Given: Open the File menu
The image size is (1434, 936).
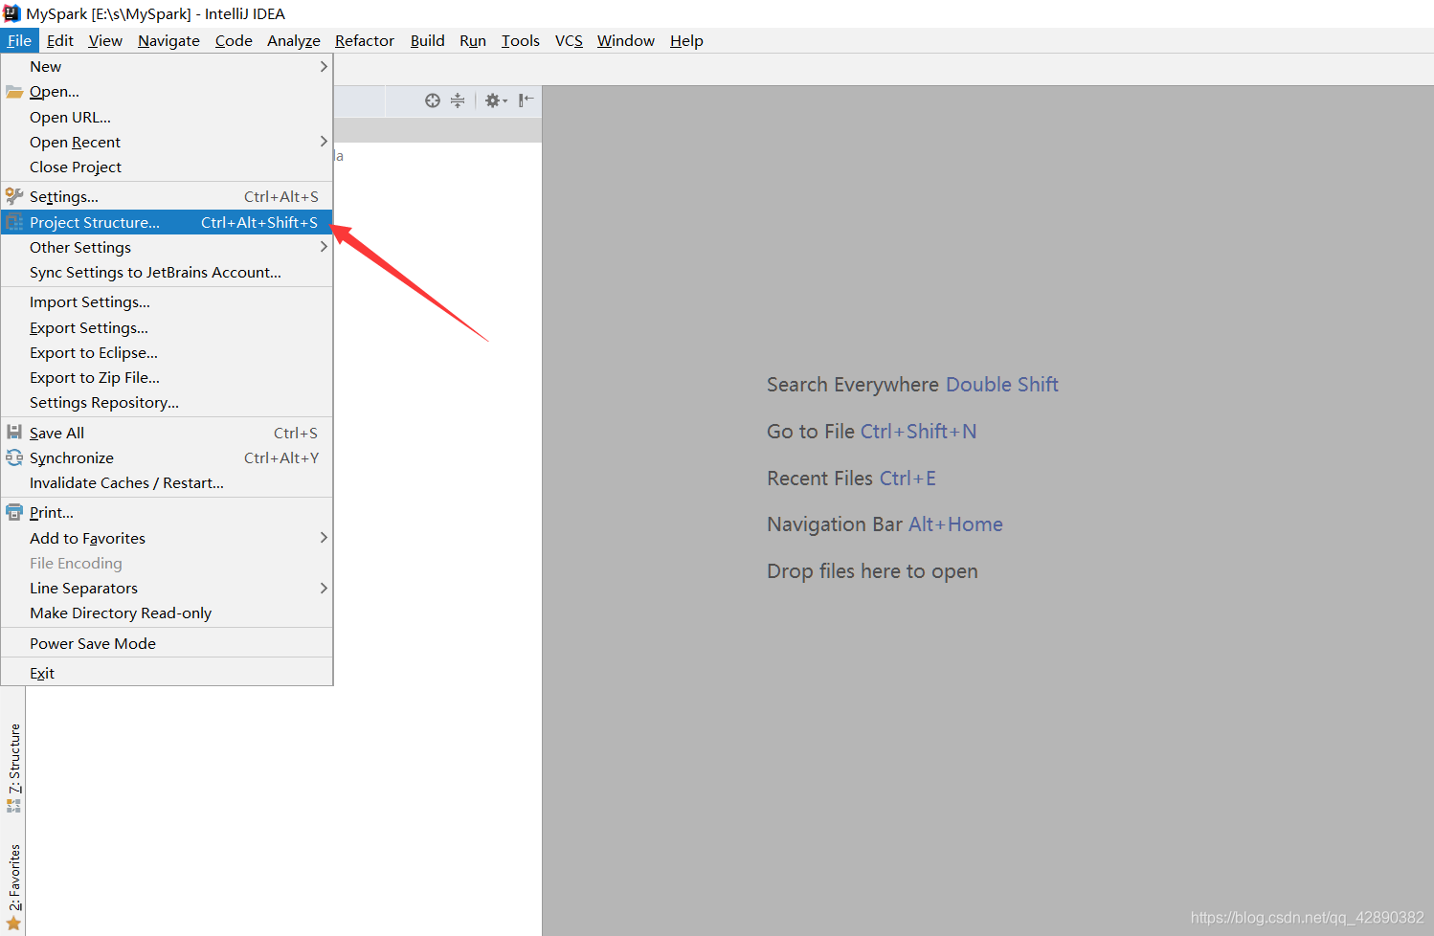Looking at the screenshot, I should tap(19, 40).
